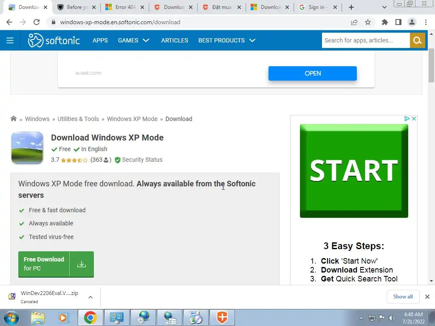Go back with the browser back arrow
The image size is (435, 326).
pyautogui.click(x=9, y=22)
